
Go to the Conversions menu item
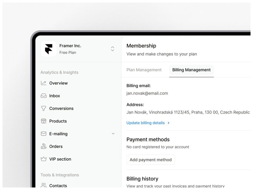61,108
